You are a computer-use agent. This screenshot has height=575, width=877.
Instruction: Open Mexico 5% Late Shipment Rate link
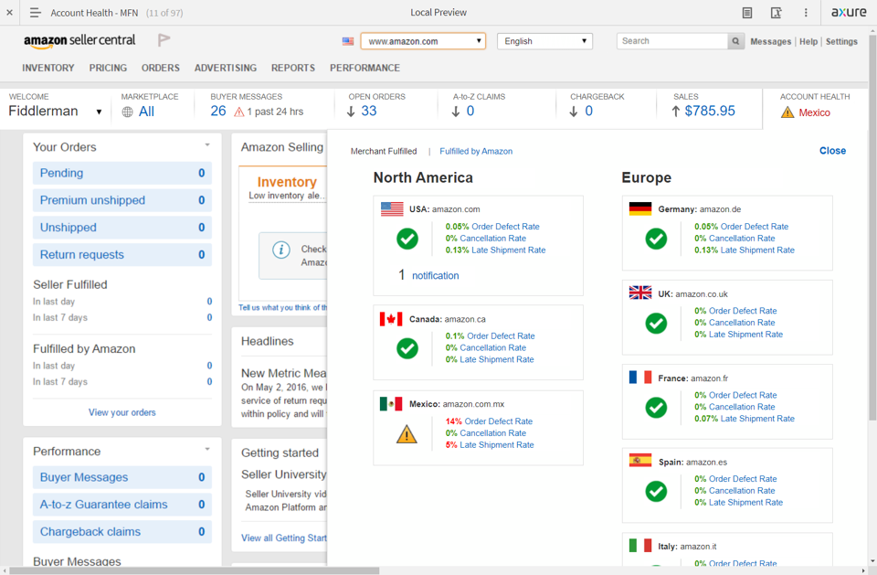tap(490, 444)
